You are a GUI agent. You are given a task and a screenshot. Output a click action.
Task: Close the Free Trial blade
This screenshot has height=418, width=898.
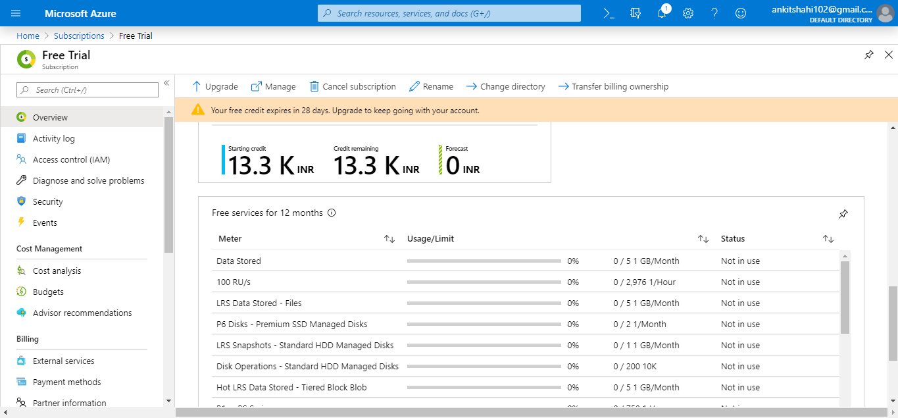(x=889, y=55)
